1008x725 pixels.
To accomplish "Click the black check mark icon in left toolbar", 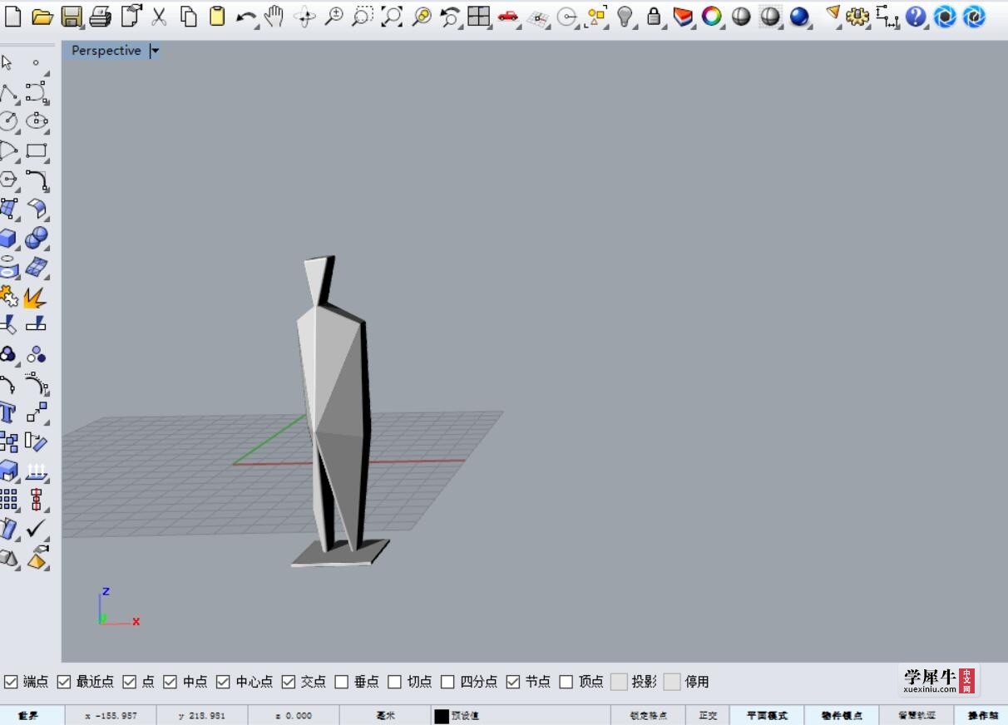I will point(36,528).
